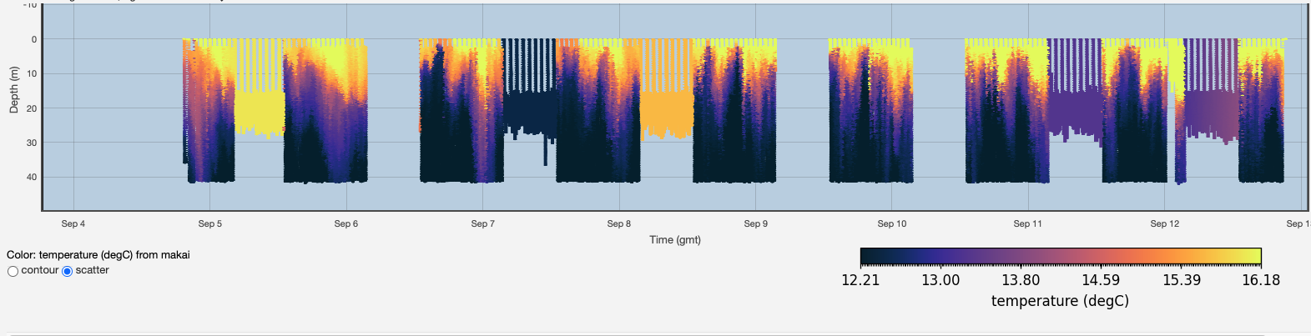Click the 'contour' option label text
1311x336 pixels.
[39, 270]
